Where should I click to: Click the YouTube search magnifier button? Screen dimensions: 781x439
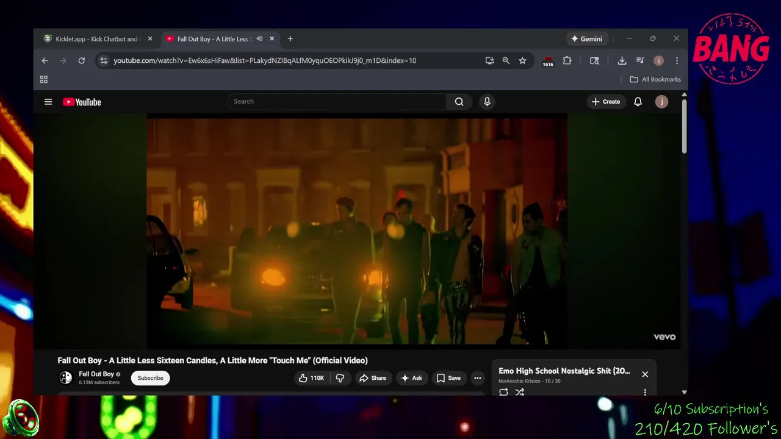pyautogui.click(x=459, y=102)
